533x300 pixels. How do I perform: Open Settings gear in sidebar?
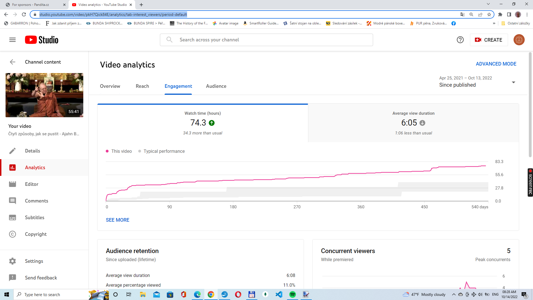point(44,261)
